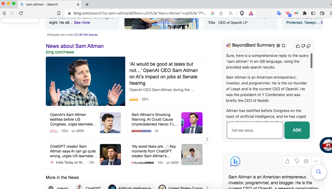Thumbs up the BeyondBard summary
The height and width of the screenshot is (189, 332).
pos(298,46)
